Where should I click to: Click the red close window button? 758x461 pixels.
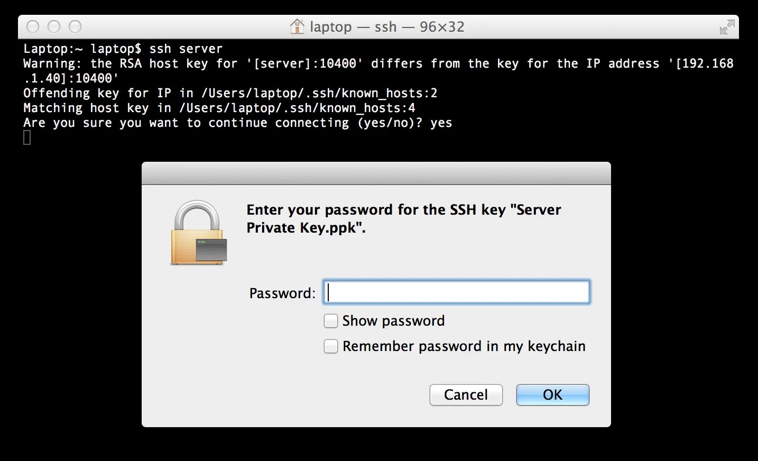(x=33, y=26)
